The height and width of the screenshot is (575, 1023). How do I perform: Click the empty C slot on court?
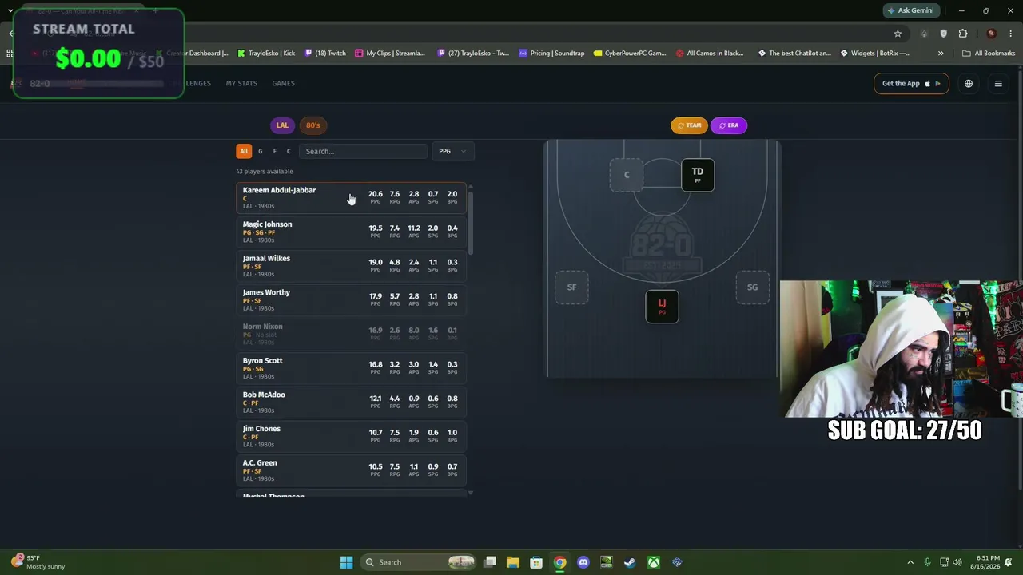pos(627,175)
